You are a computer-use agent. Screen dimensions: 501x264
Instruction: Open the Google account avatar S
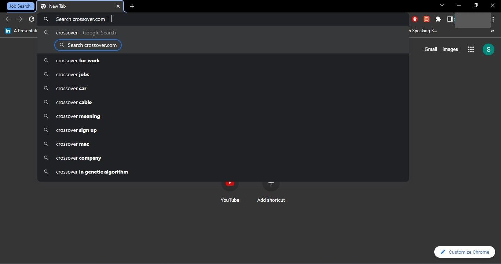point(489,49)
